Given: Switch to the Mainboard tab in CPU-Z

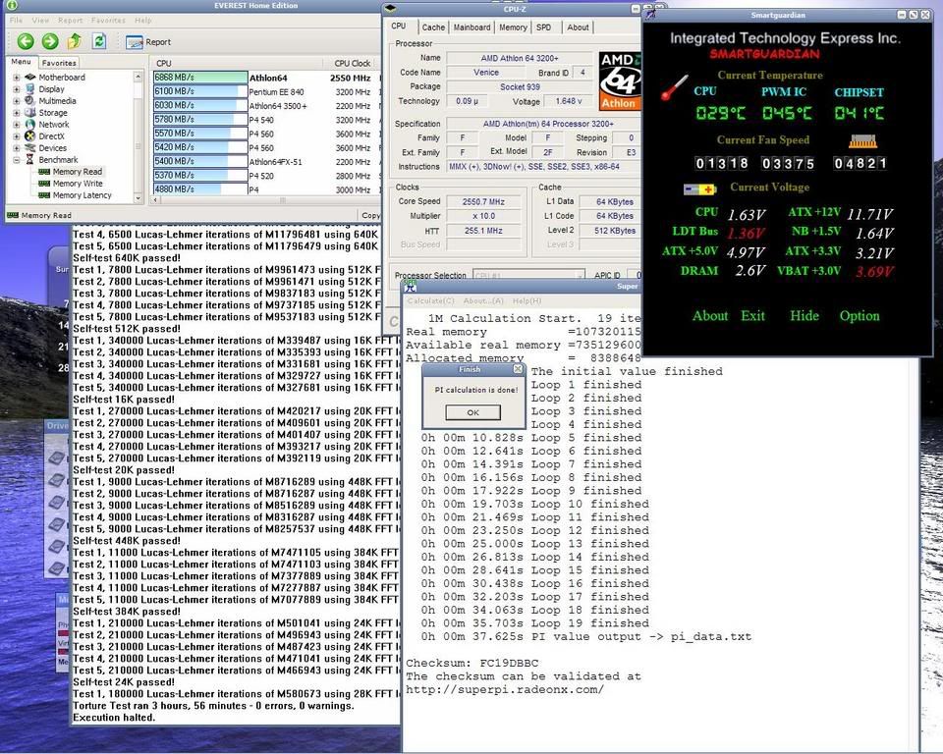Looking at the screenshot, I should [x=471, y=27].
